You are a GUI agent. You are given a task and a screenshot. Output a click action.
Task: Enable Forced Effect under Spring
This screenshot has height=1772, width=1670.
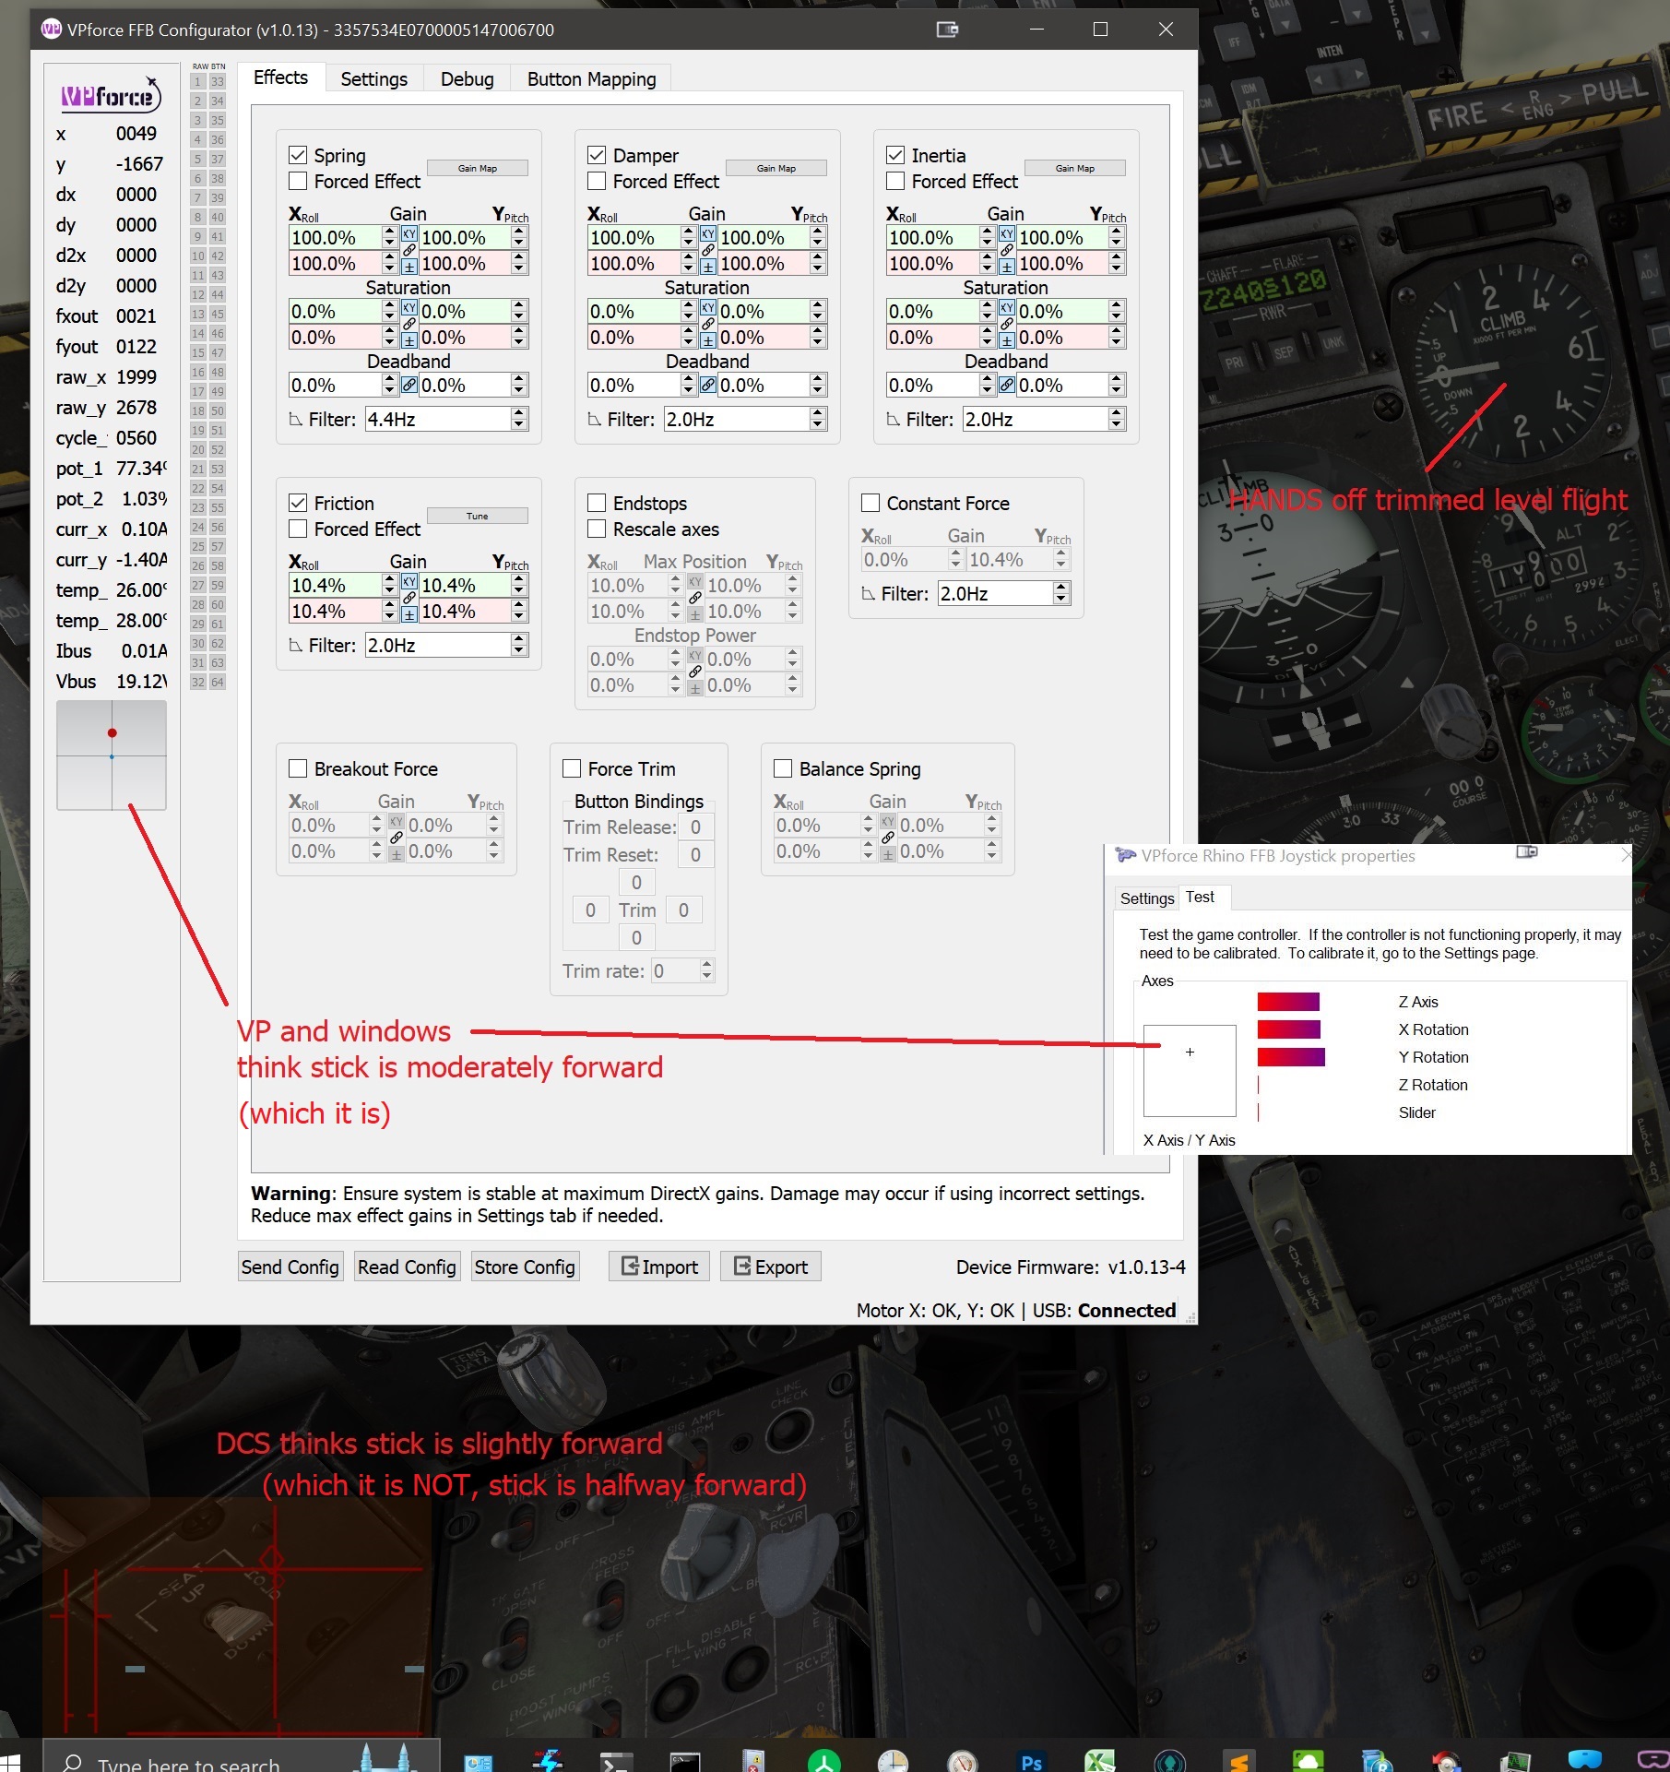pos(298,181)
